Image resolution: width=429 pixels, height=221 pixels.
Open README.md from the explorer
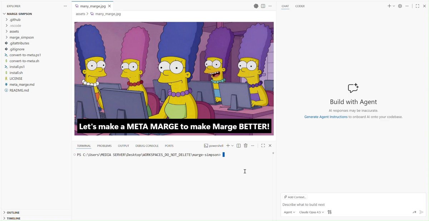coord(19,91)
